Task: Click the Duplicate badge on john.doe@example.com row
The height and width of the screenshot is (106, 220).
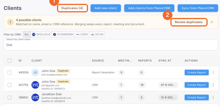Action: tap(63, 71)
